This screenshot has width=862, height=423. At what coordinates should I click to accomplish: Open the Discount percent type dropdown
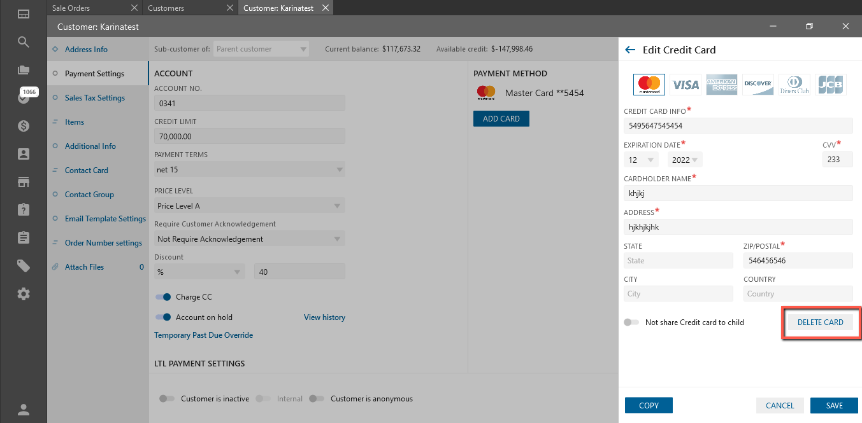199,272
